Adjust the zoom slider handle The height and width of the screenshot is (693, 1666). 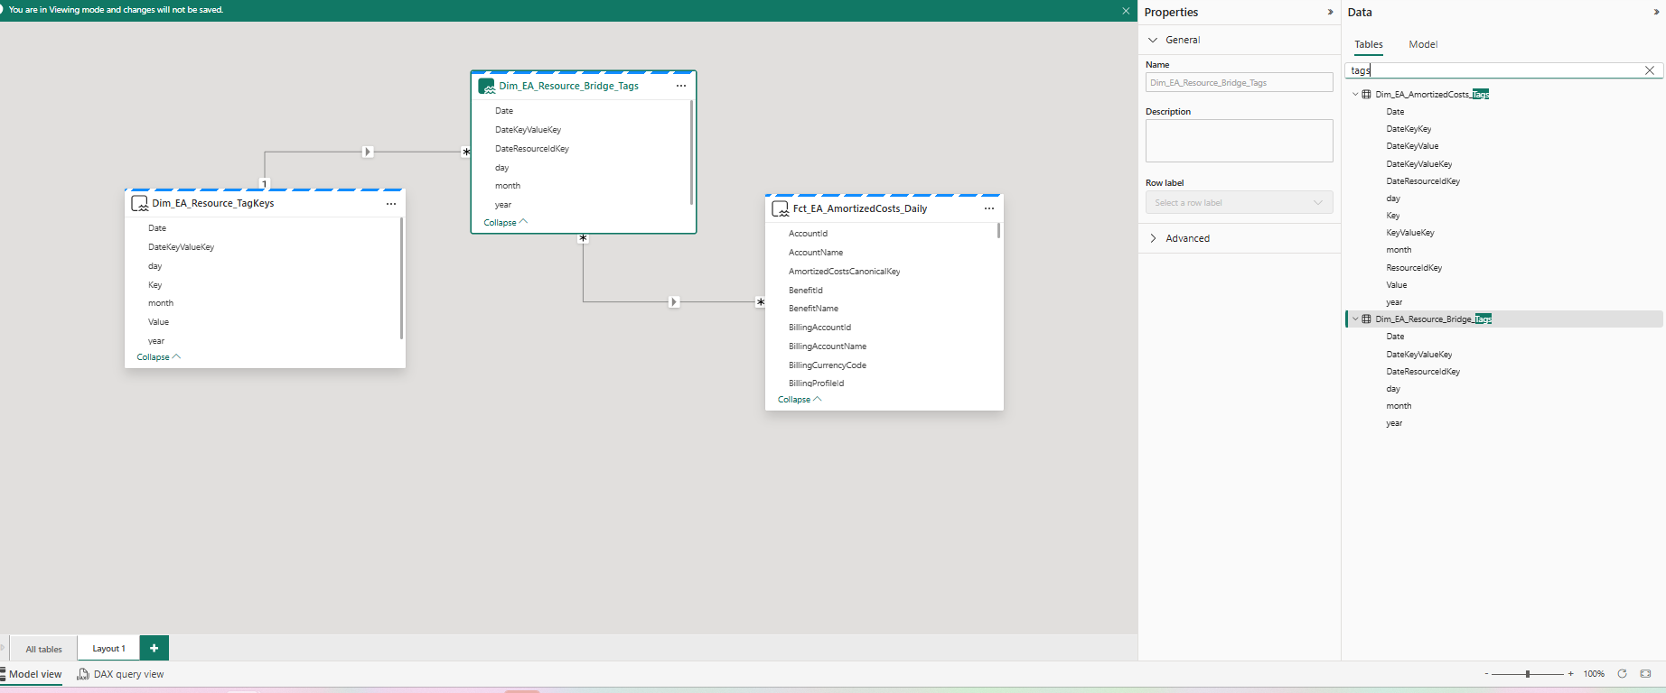pos(1528,674)
